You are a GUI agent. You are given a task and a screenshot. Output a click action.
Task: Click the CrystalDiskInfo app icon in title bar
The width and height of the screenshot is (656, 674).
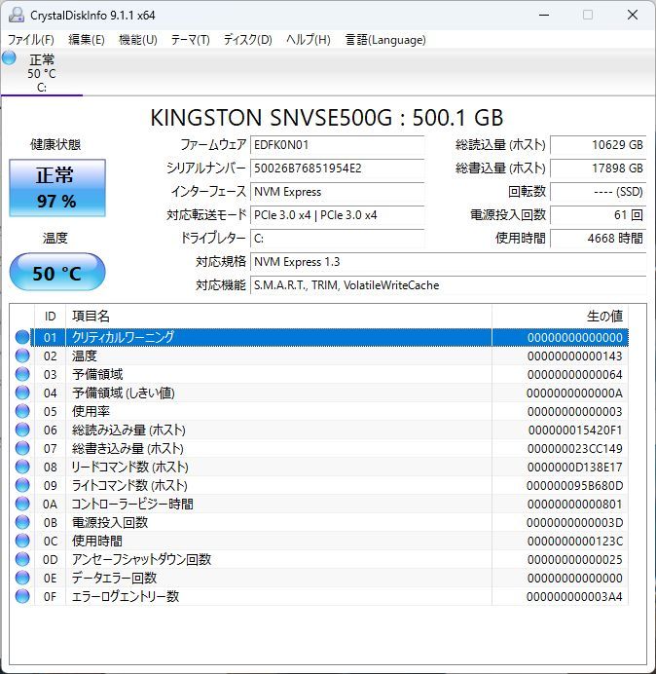17,15
